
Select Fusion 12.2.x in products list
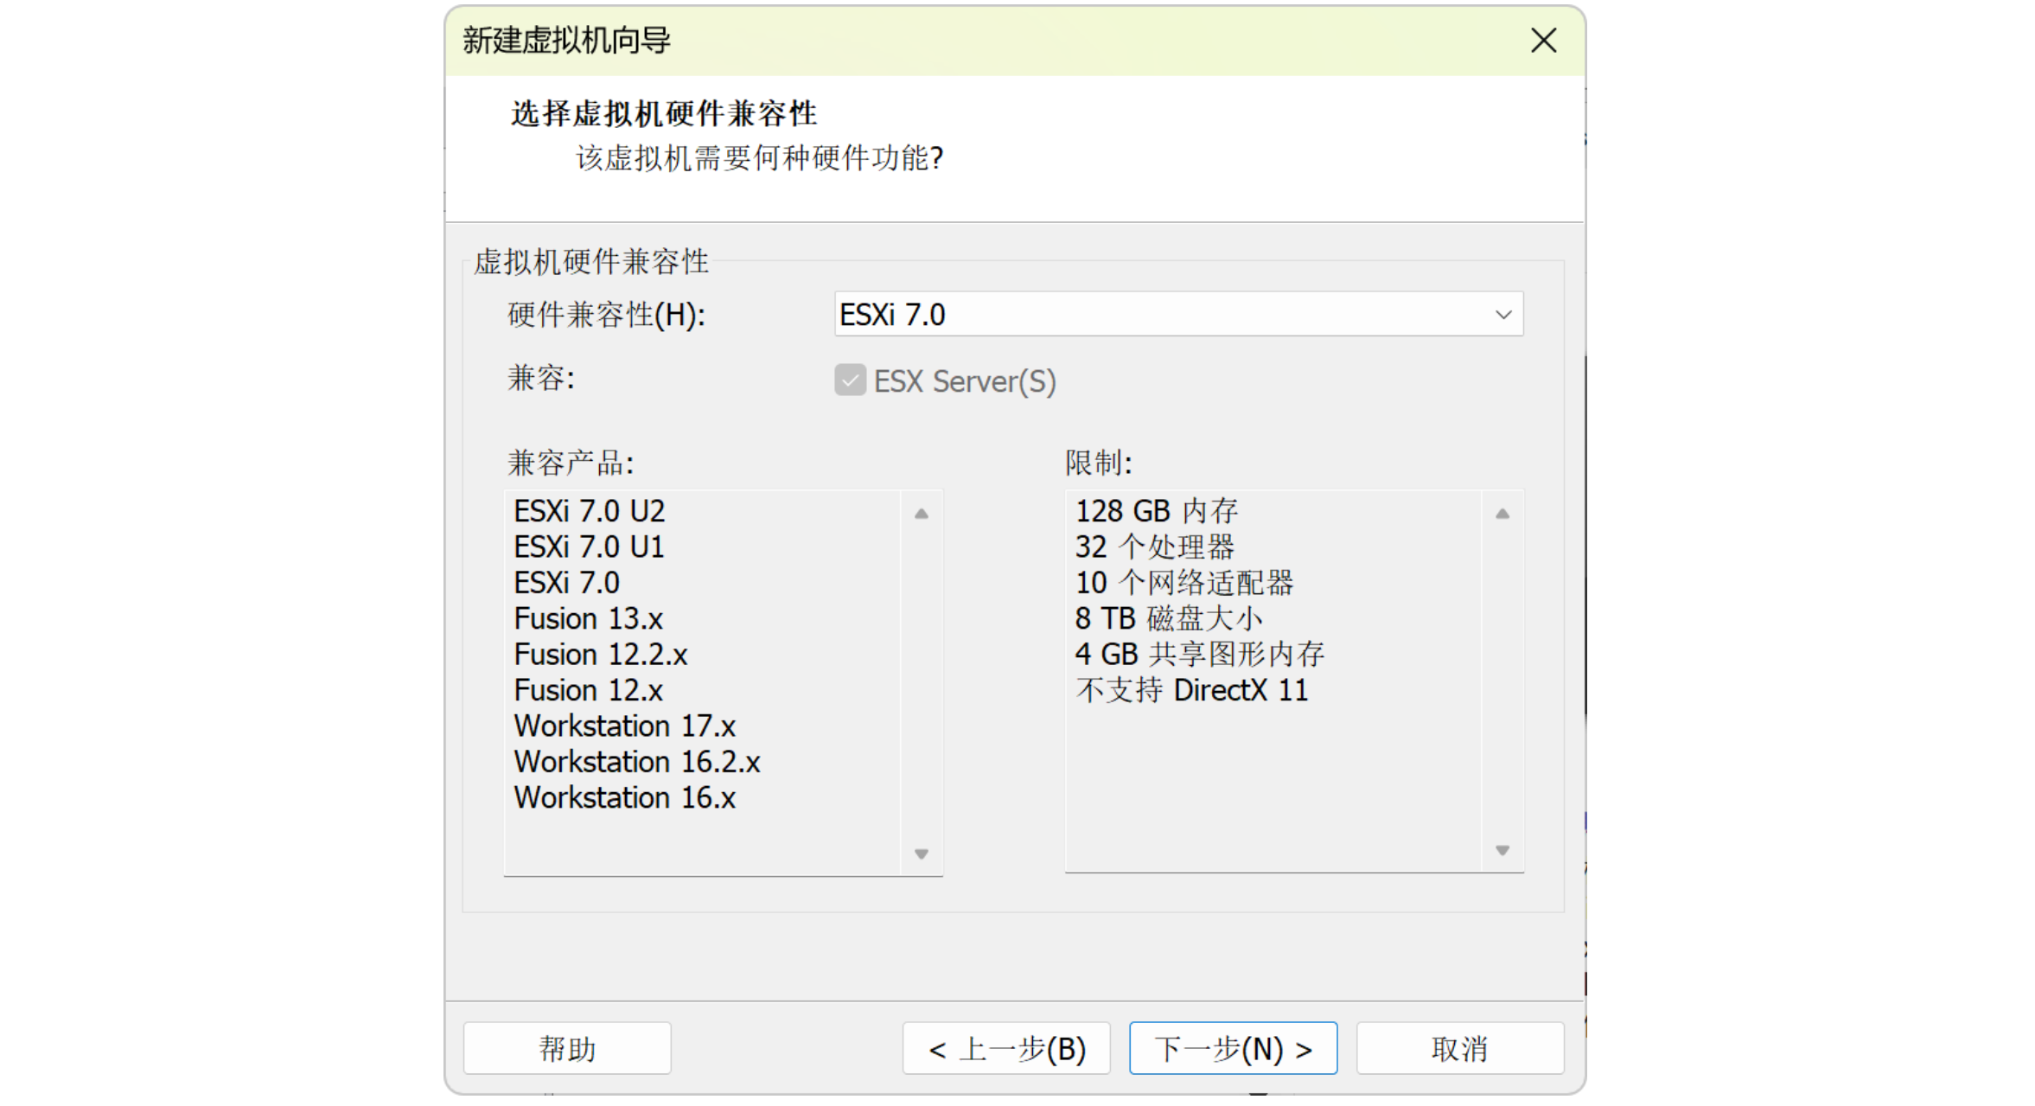pyautogui.click(x=600, y=655)
